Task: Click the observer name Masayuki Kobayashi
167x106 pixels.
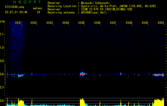Action: coord(95,3)
